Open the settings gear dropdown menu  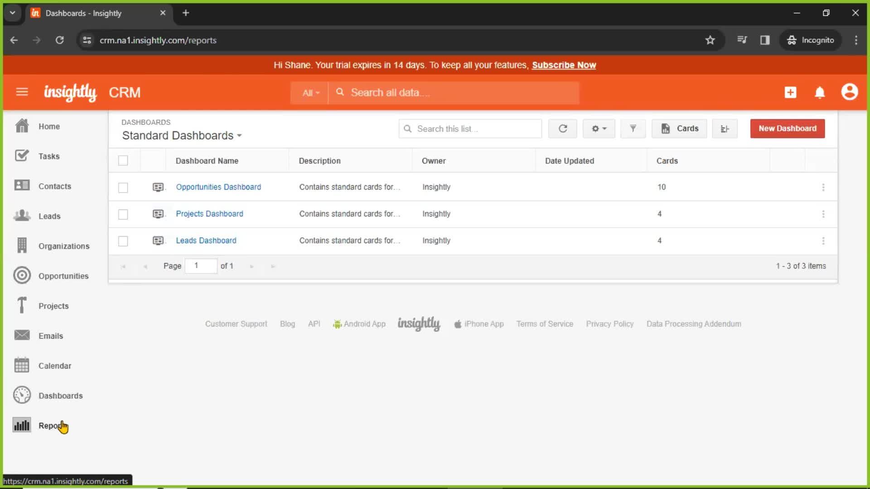(598, 129)
